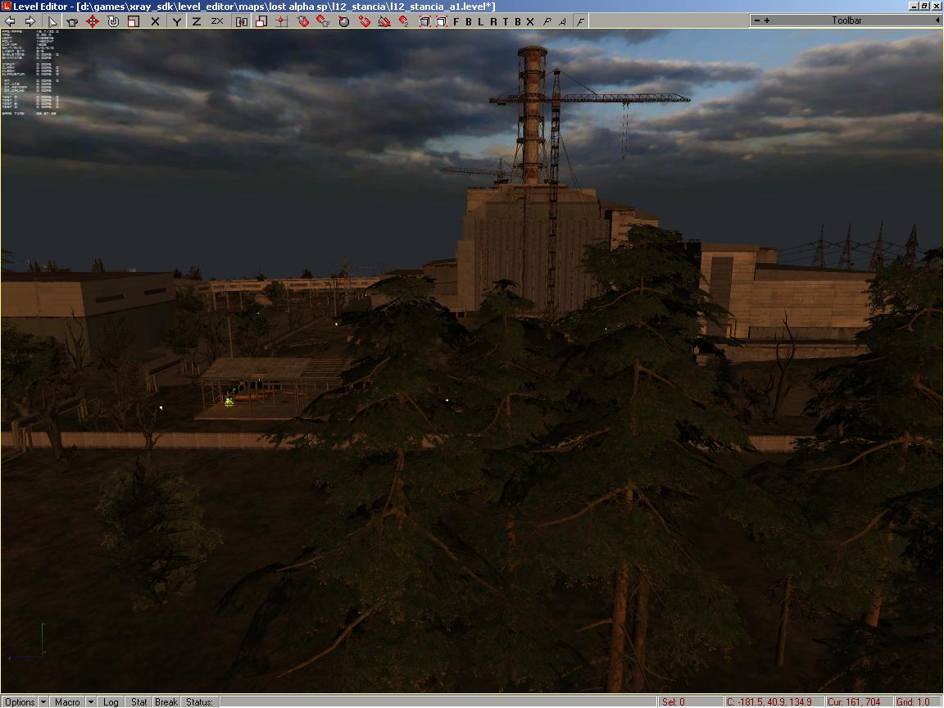Expand the Toolbar panel with arrow
944x708 pixels.
(x=937, y=20)
